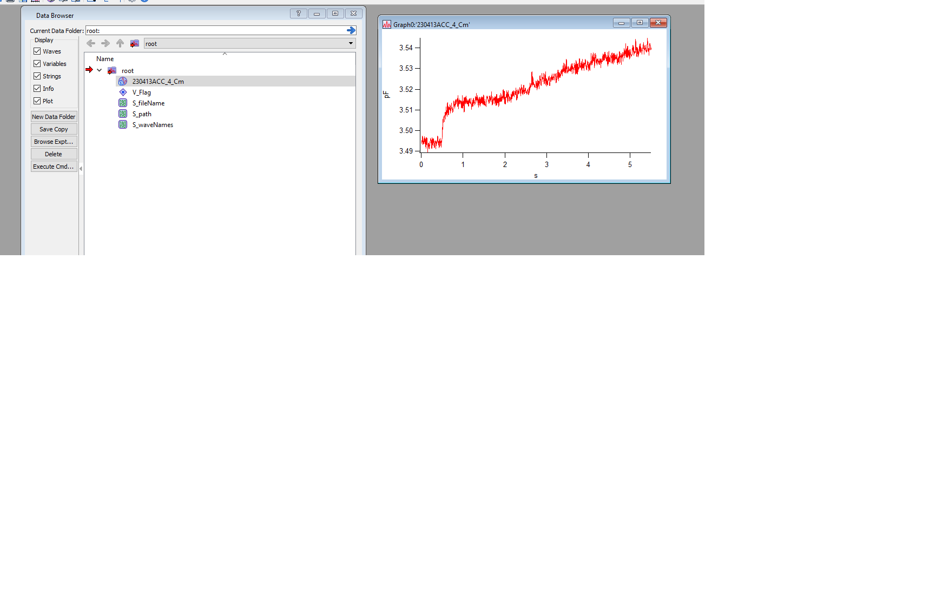Uncheck the Waves display checkbox
Screen dimensions: 949x612
37,51
